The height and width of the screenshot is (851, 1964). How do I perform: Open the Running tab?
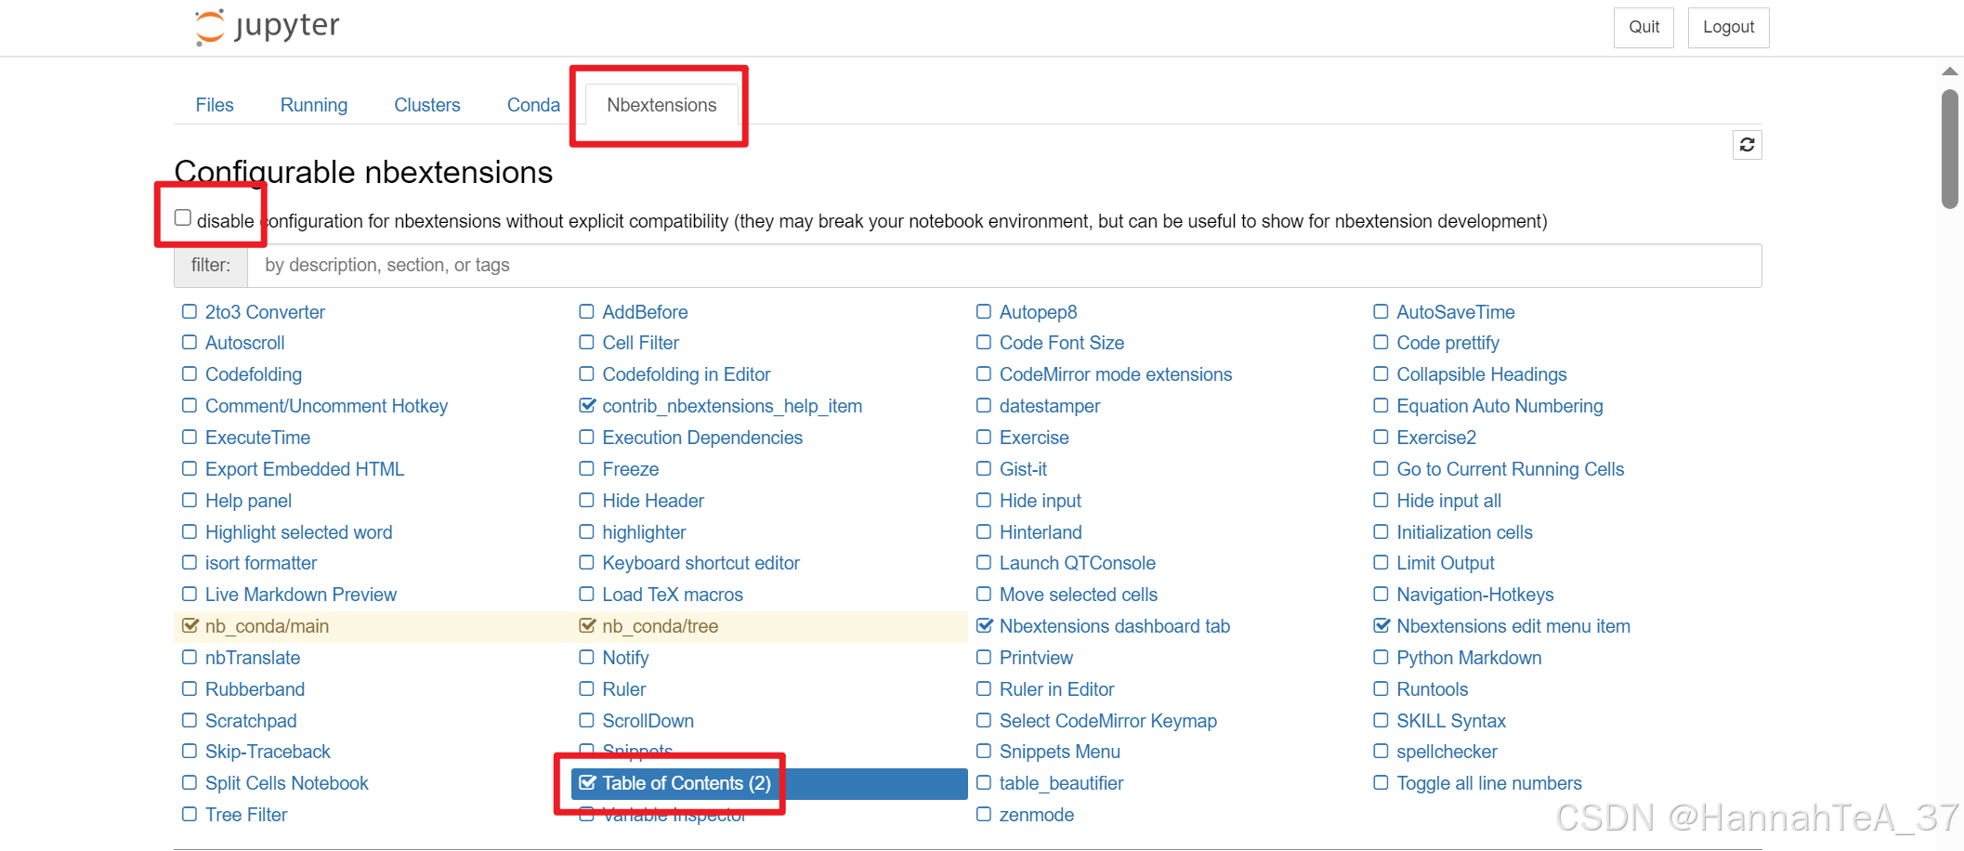[x=314, y=105]
